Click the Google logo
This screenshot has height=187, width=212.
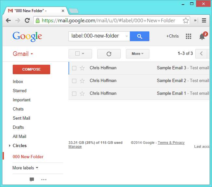(x=27, y=36)
